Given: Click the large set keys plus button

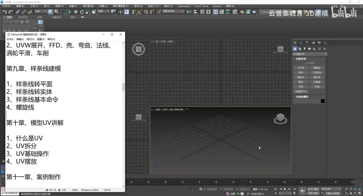Looking at the screenshot, I should [x=302, y=191].
